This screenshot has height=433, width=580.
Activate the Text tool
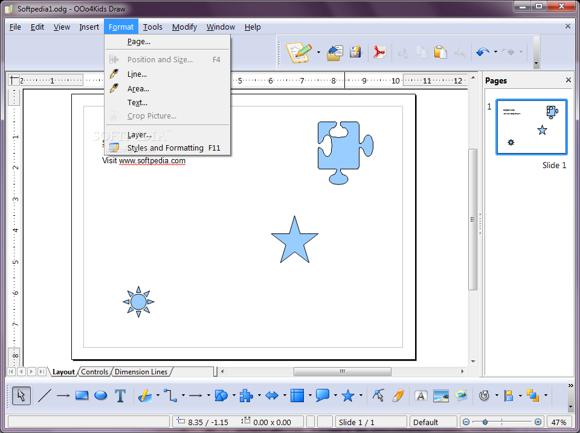(120, 396)
